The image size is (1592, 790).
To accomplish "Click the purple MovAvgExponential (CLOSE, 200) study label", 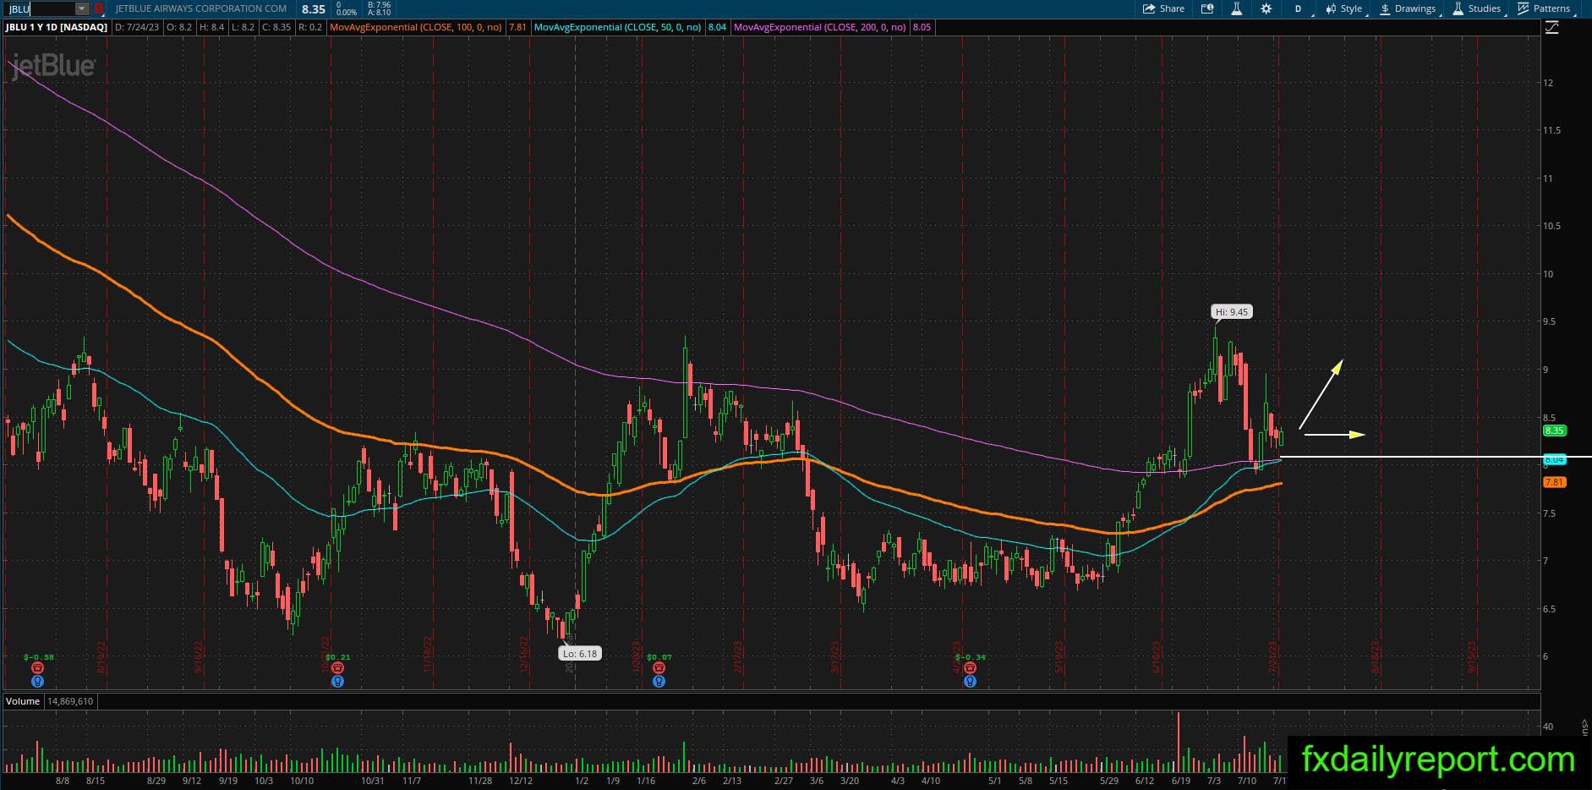I will (x=820, y=27).
